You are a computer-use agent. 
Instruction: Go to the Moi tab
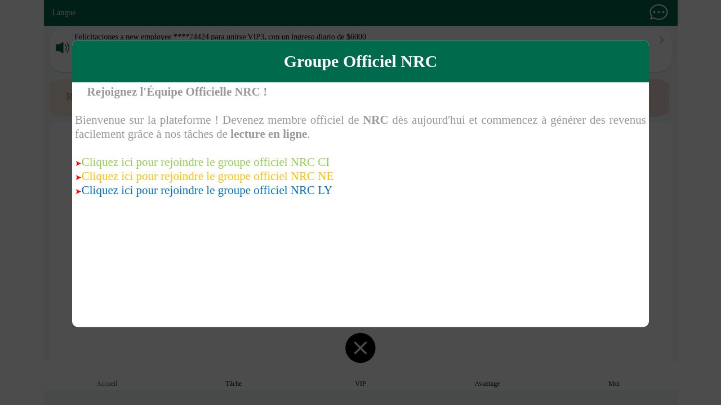tap(614, 384)
